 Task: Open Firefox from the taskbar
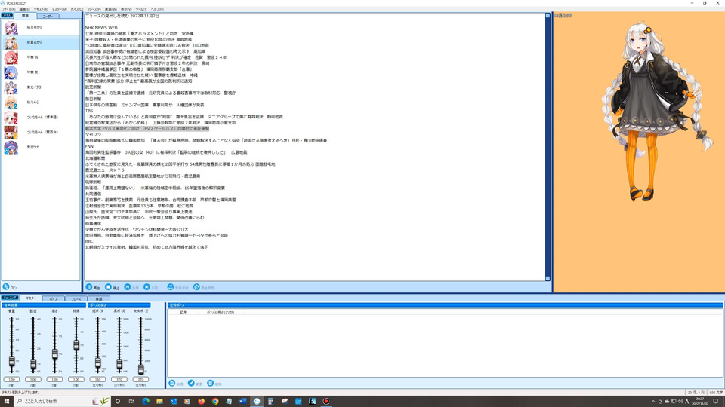pos(201,402)
